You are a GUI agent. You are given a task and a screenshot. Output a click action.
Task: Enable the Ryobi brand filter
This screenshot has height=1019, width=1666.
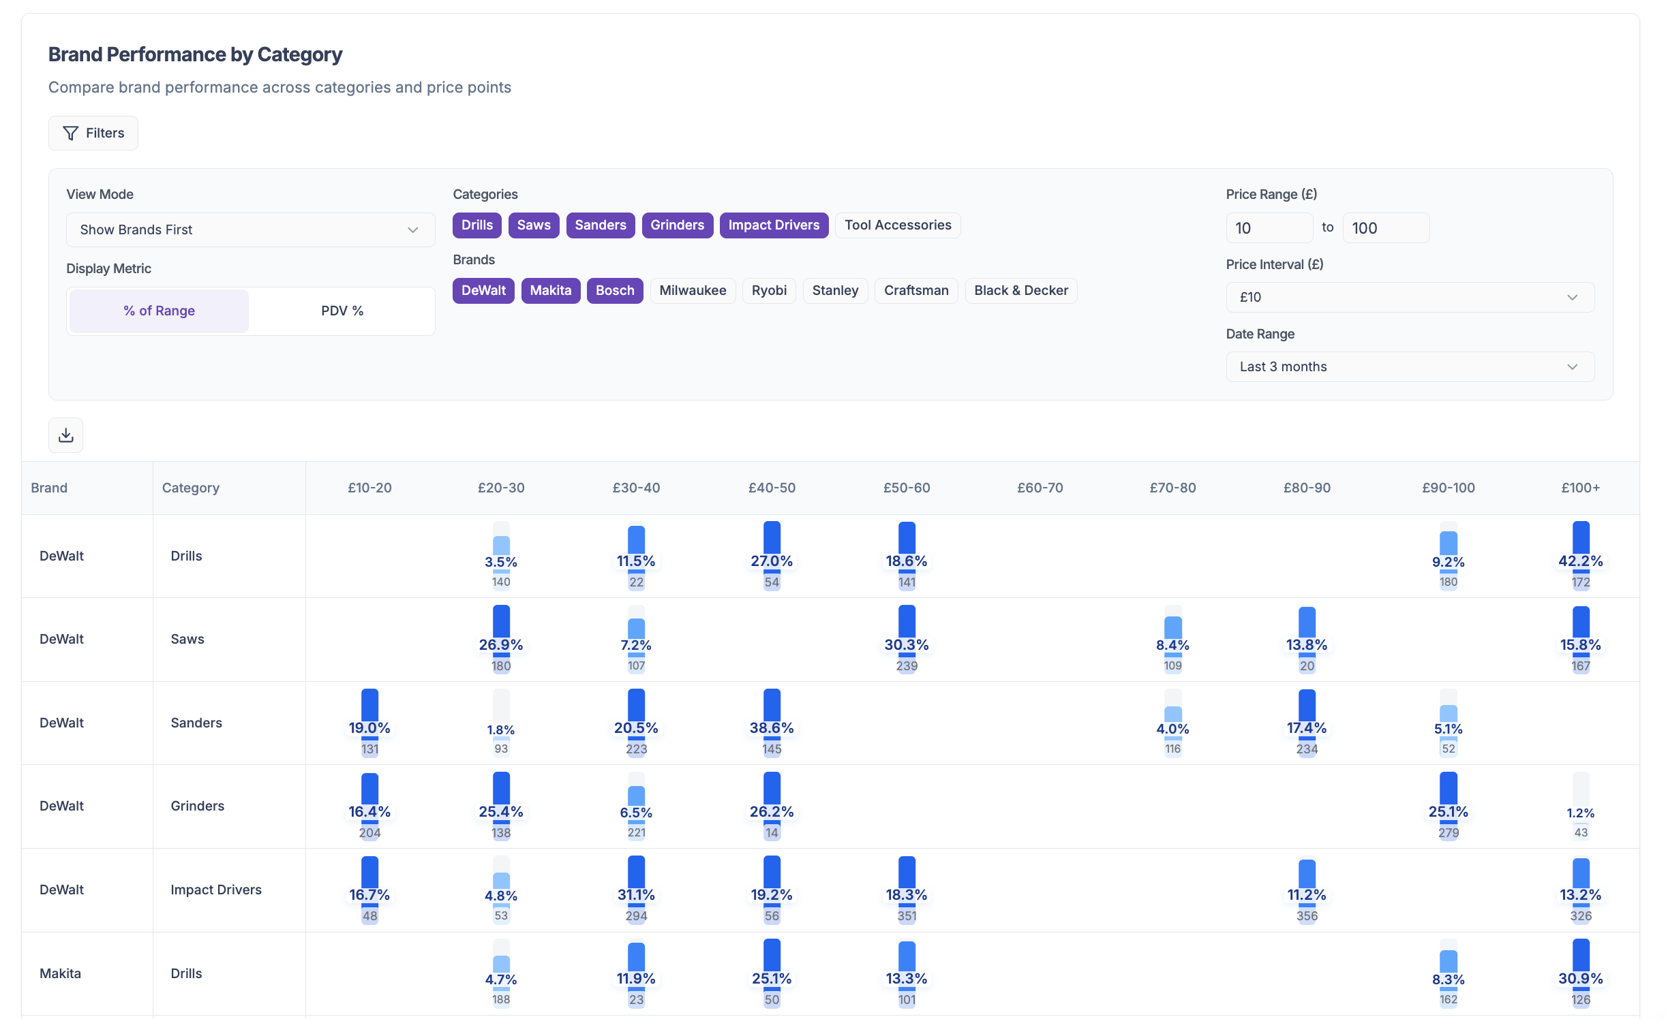click(x=769, y=290)
